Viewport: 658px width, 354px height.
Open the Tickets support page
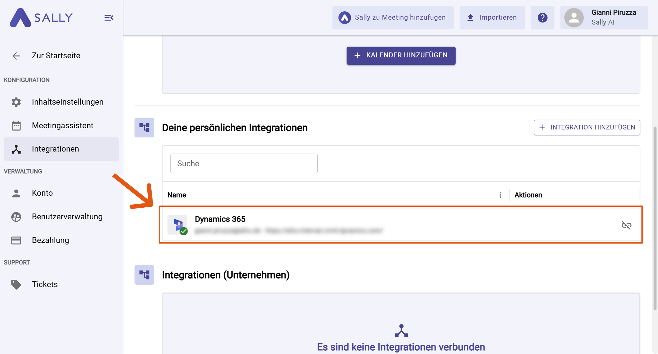coord(61,284)
